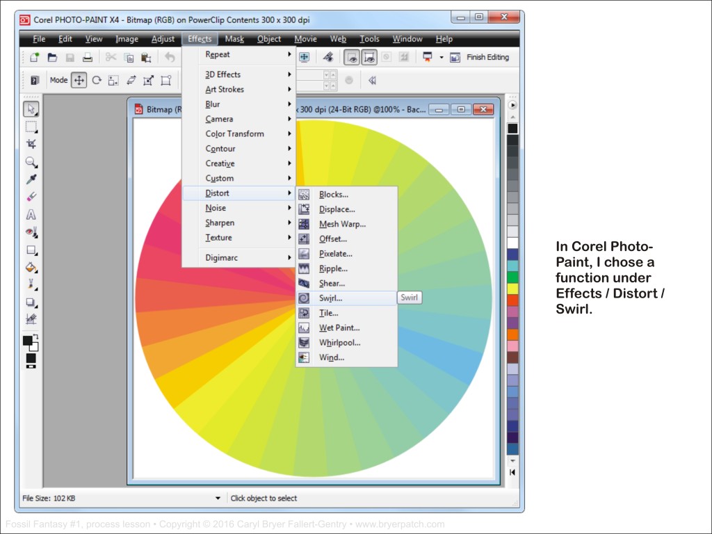The image size is (712, 534).
Task: Click the Zoom magnifier tool
Action: coord(31,162)
